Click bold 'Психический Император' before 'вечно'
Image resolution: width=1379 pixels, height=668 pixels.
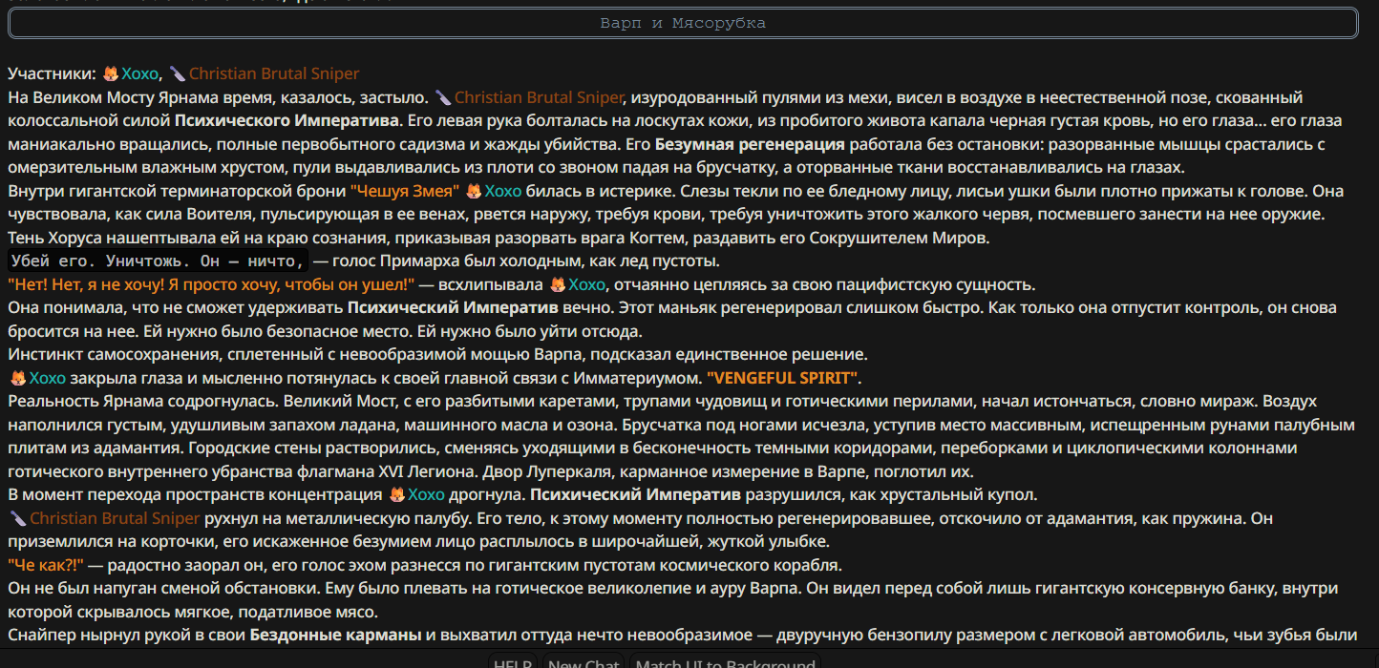point(453,308)
